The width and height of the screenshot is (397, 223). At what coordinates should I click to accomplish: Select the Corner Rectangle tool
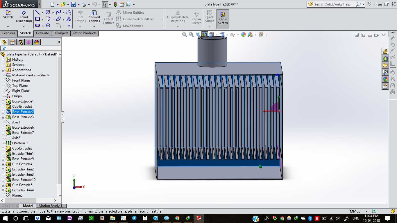click(37, 19)
